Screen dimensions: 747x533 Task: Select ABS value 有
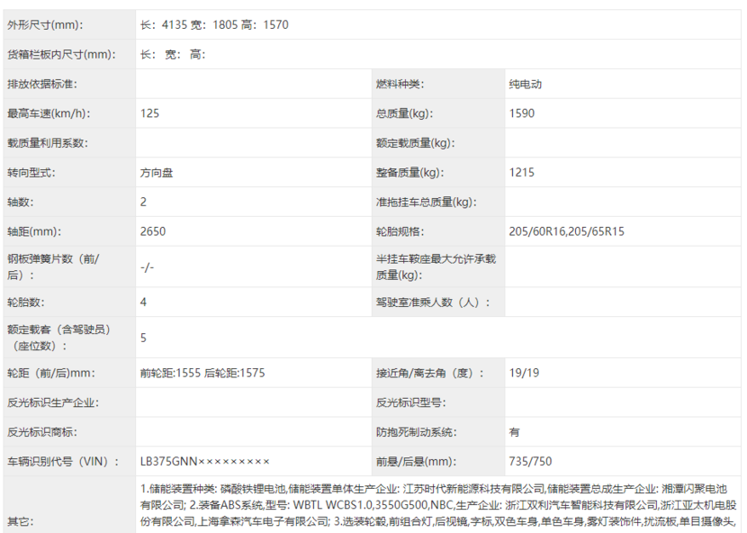(x=514, y=432)
